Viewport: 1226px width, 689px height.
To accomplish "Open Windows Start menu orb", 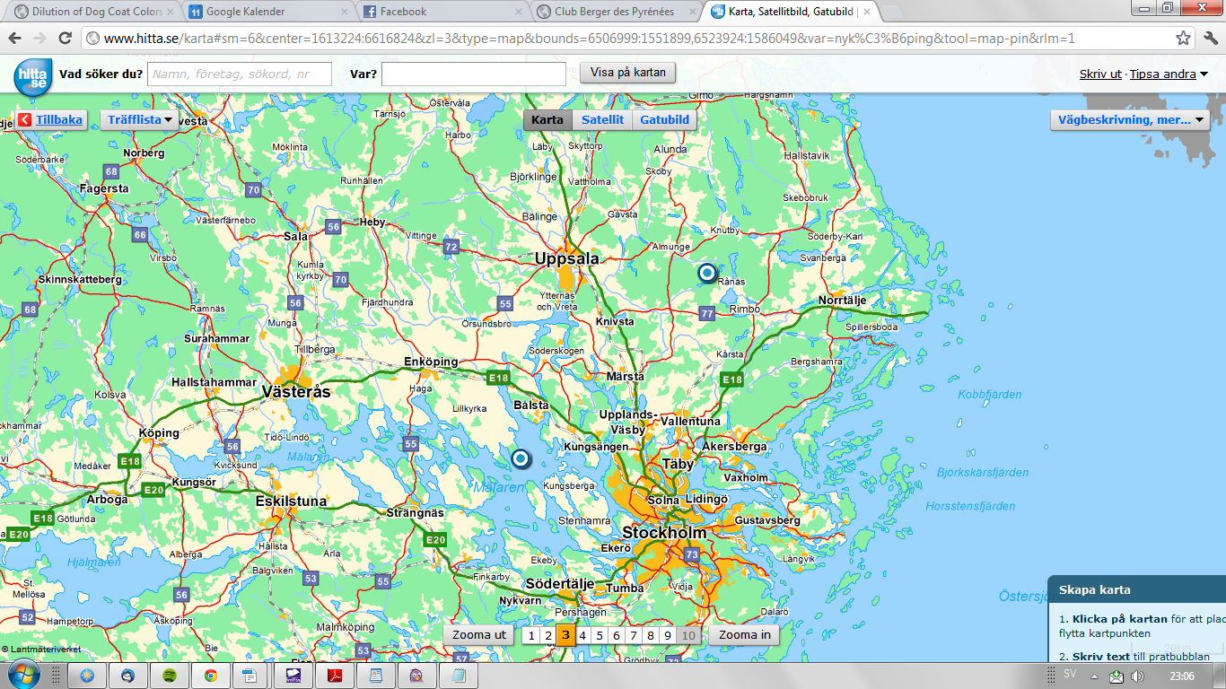I will (22, 675).
